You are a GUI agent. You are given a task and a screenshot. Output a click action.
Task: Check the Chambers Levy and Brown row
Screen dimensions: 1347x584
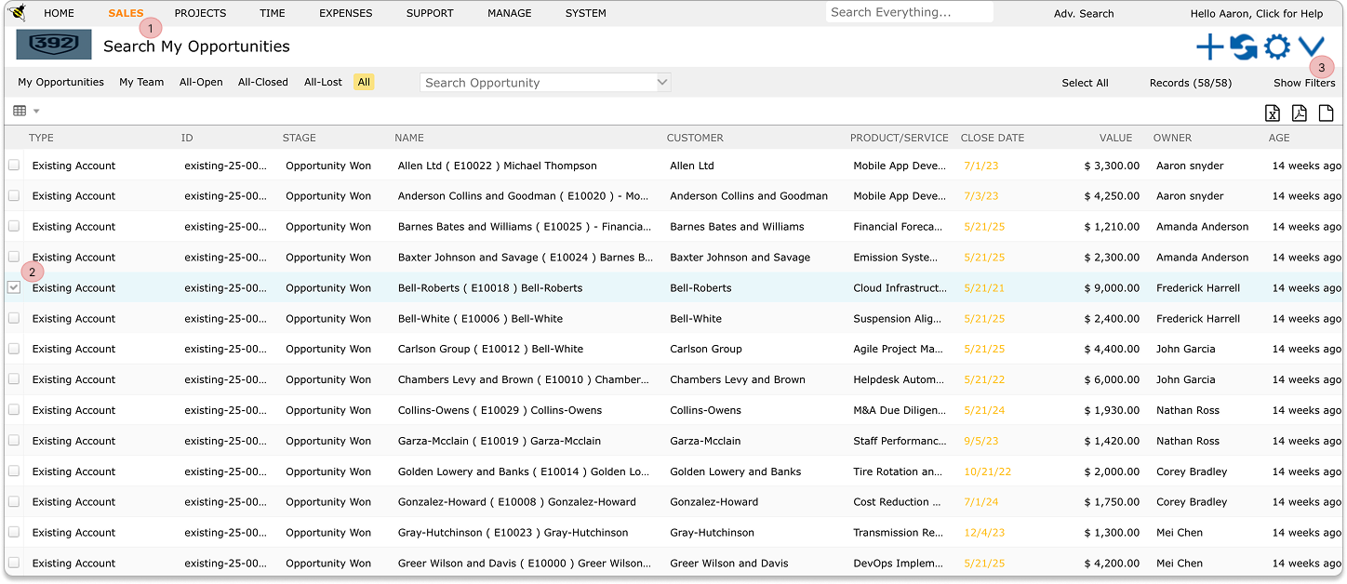[x=14, y=379]
